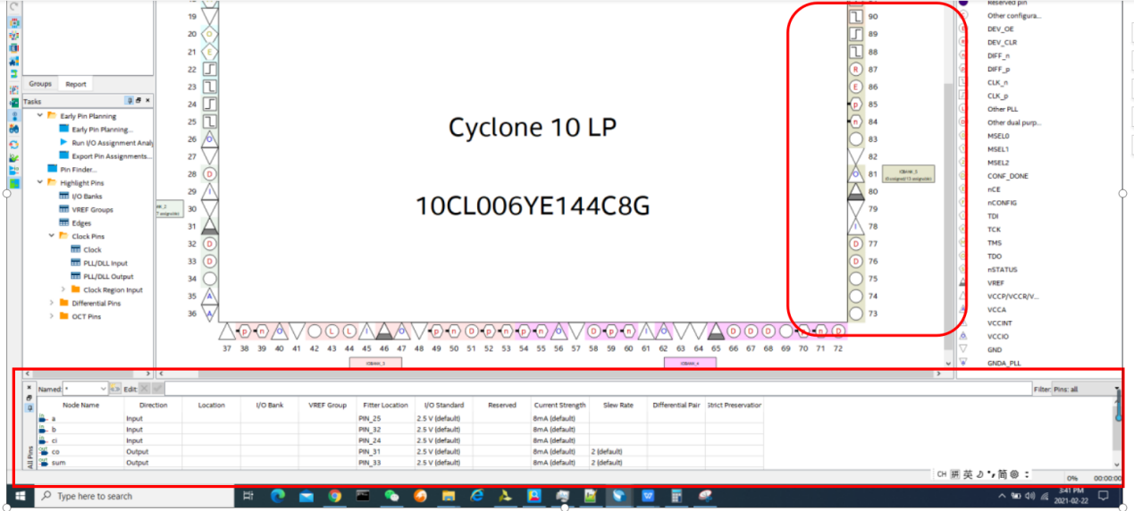Sort by Fitter Location column header
The height and width of the screenshot is (511, 1134).
click(x=385, y=405)
